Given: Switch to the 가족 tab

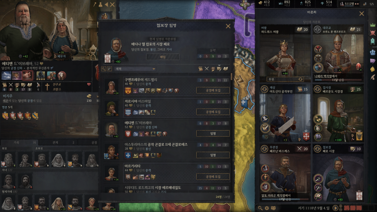Looking at the screenshot, I should tap(16, 143).
